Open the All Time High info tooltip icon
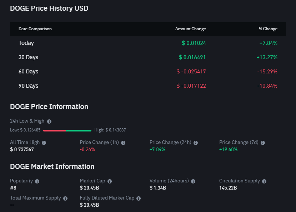This screenshot has width=296, height=212. click(44, 143)
